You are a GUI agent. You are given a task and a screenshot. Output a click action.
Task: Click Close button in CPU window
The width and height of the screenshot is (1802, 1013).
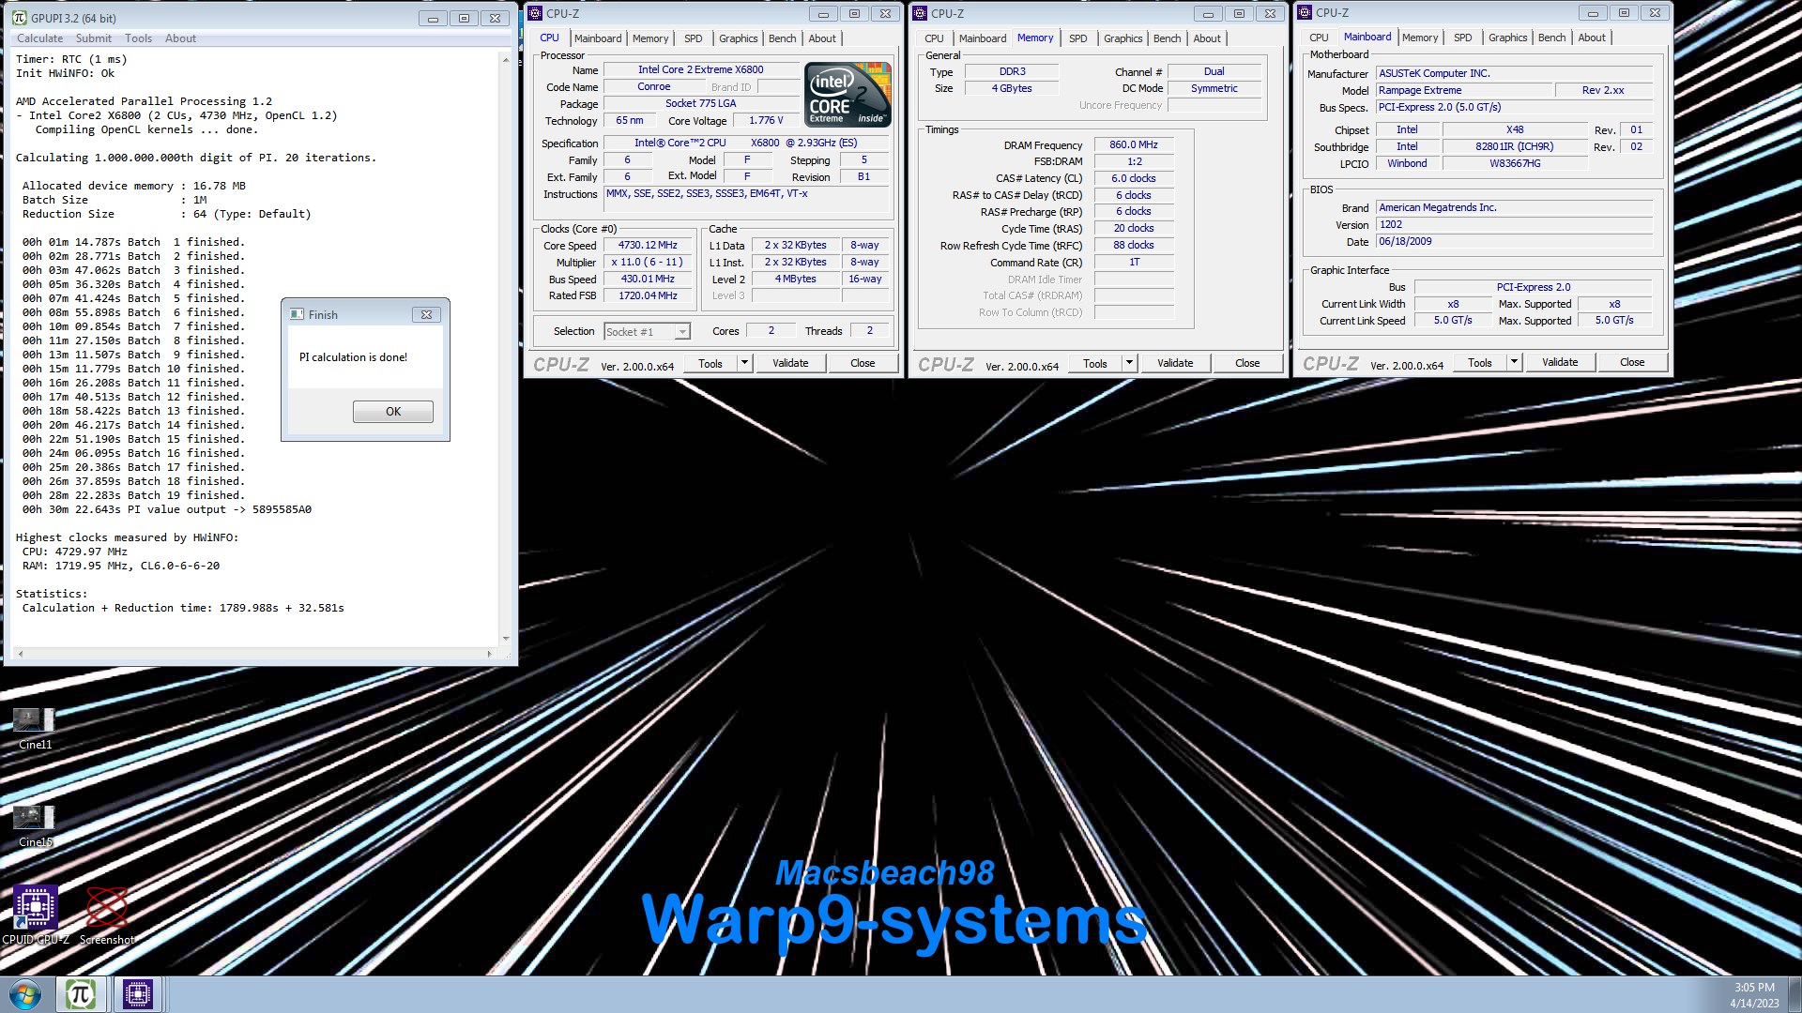(863, 363)
